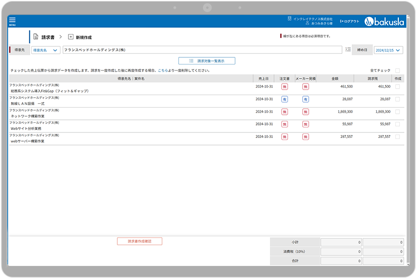Go to 請求書 breadcrumb item
Viewport: 416px width, 278px height.
coord(48,37)
